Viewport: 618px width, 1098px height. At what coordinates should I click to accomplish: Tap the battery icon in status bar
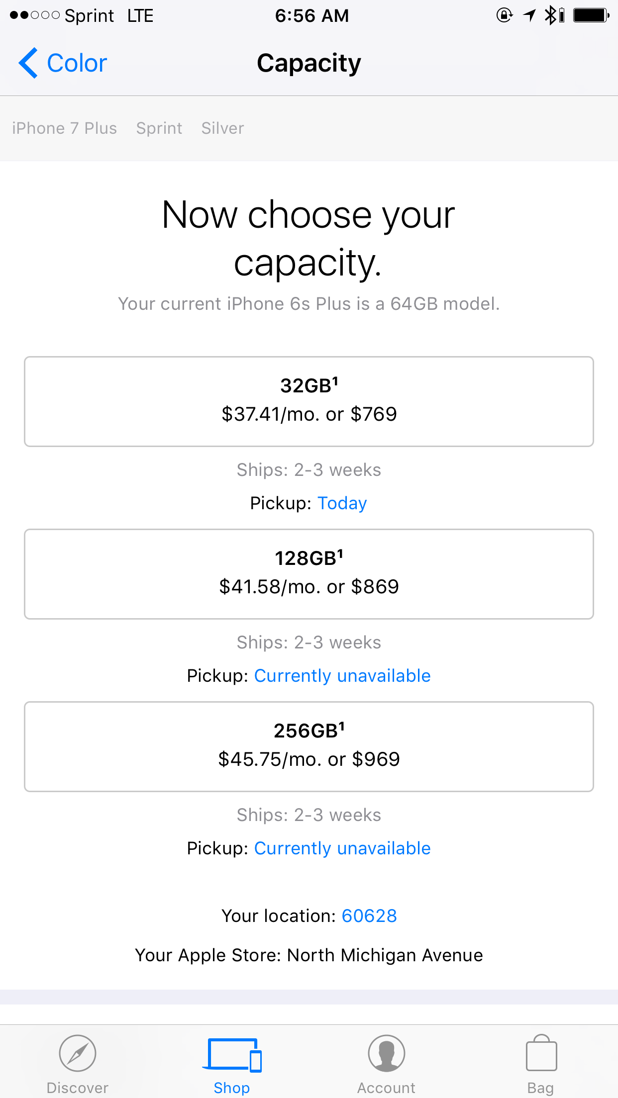[592, 15]
